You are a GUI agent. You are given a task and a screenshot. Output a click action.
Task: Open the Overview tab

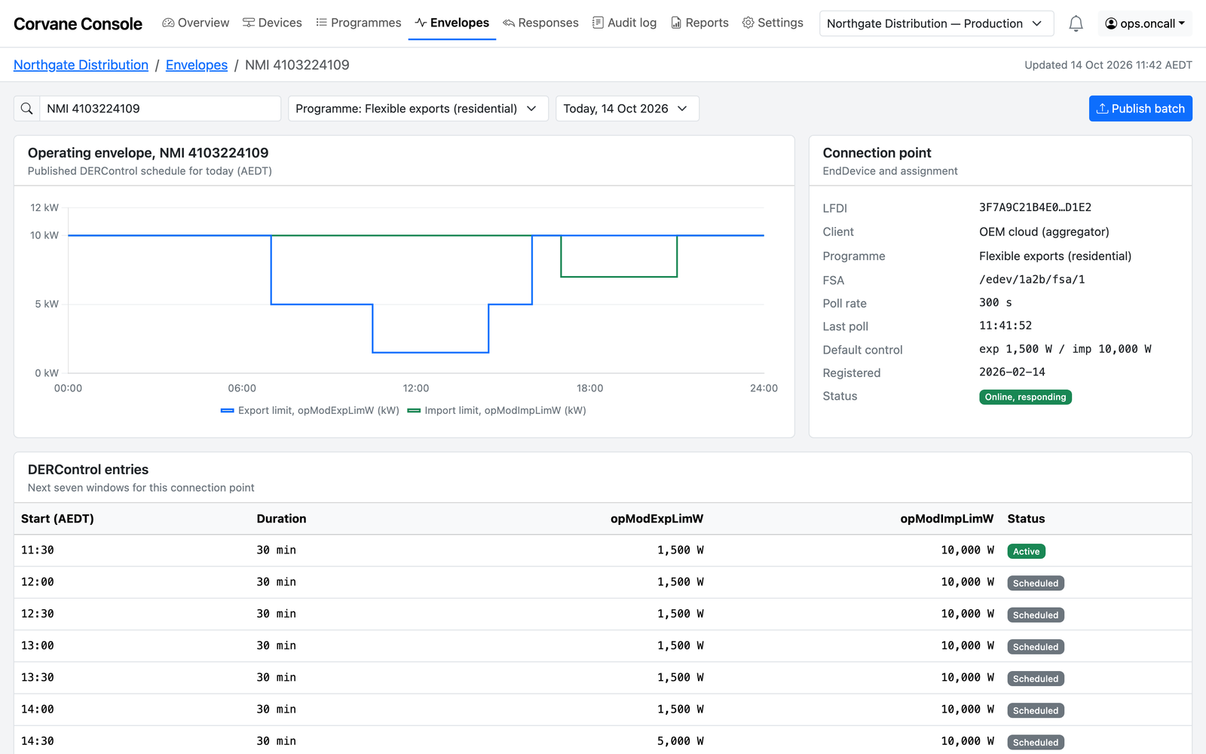tap(196, 23)
